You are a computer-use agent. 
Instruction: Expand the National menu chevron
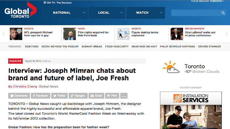[84, 13]
